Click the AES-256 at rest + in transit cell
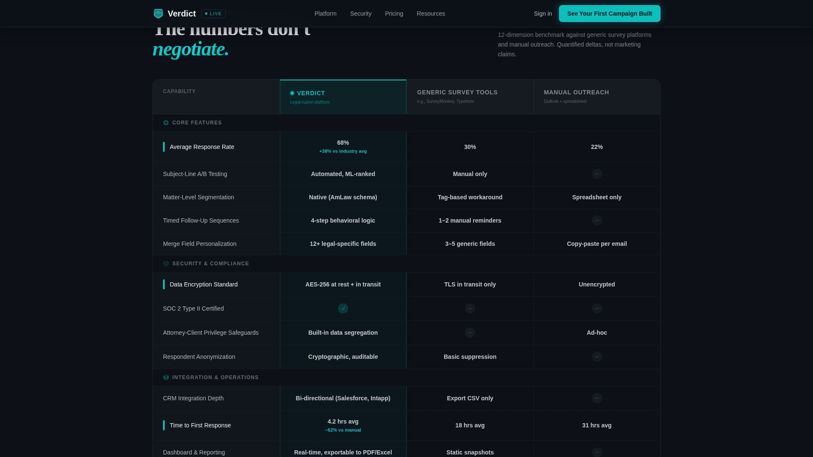 [x=343, y=284]
